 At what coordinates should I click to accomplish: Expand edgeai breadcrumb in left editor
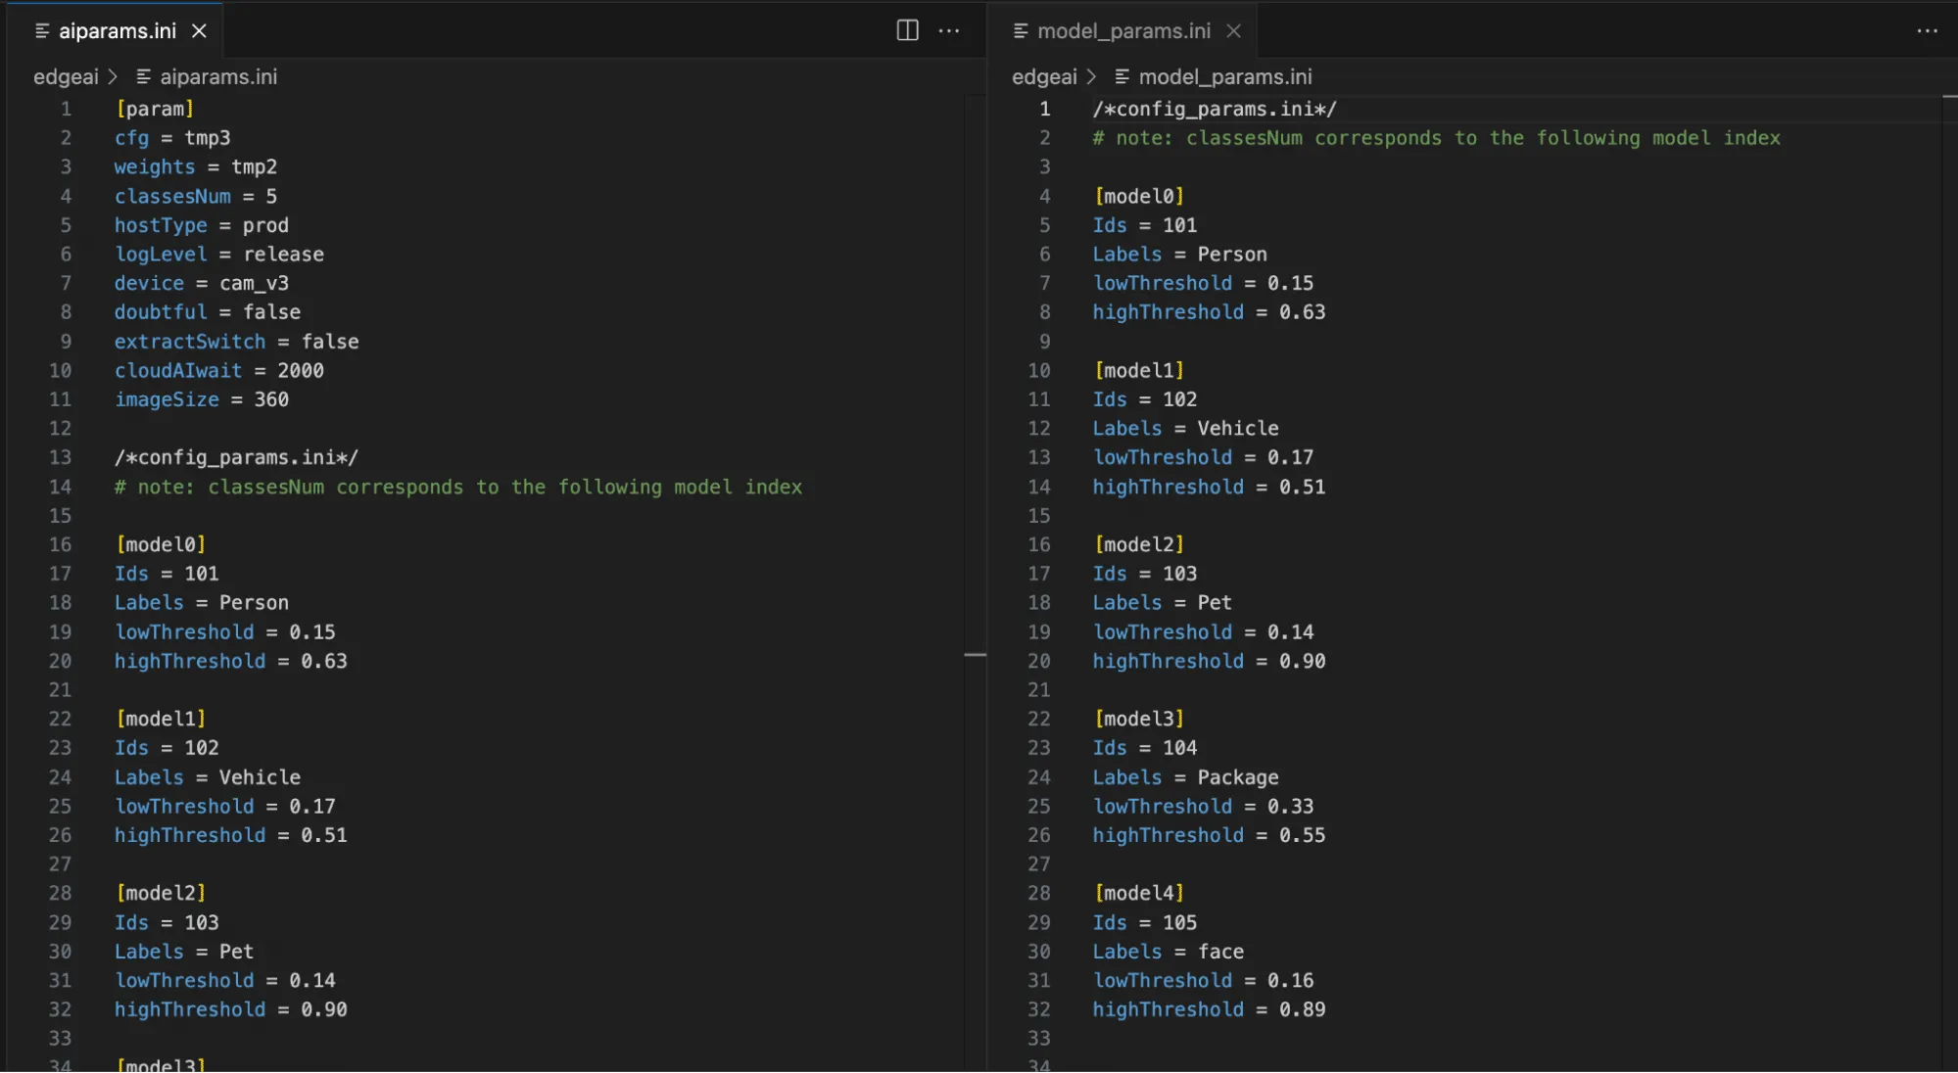pos(66,76)
